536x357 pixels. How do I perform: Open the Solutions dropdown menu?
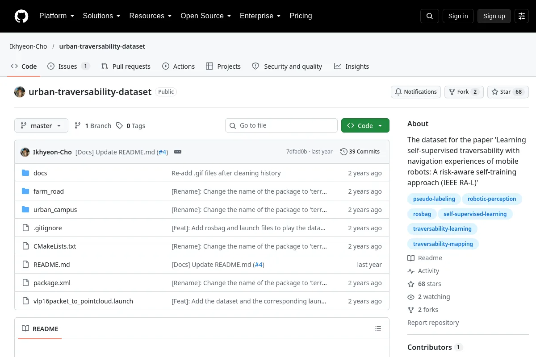click(x=101, y=16)
